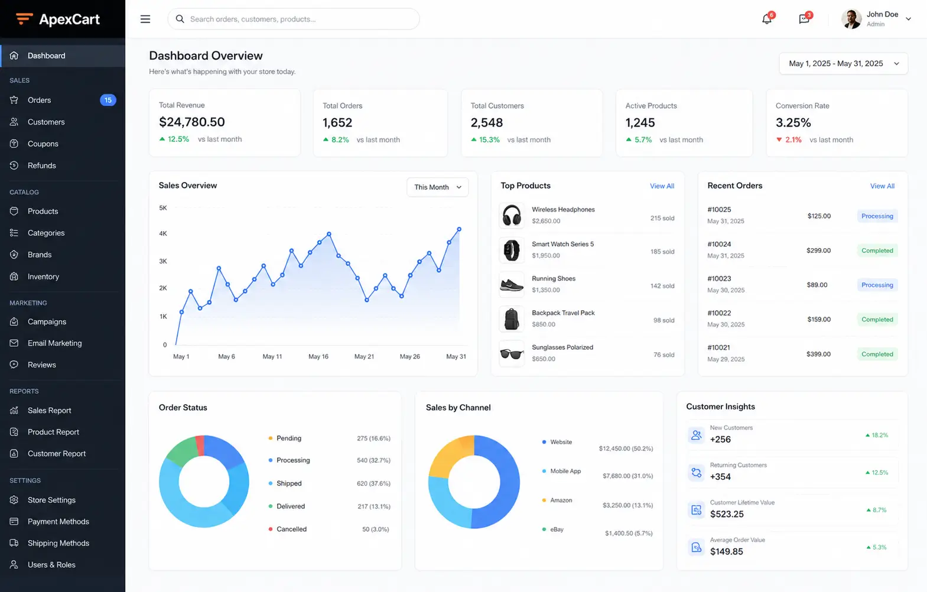Open the messages chat icon
Viewport: 927px width, 592px height.
(804, 19)
